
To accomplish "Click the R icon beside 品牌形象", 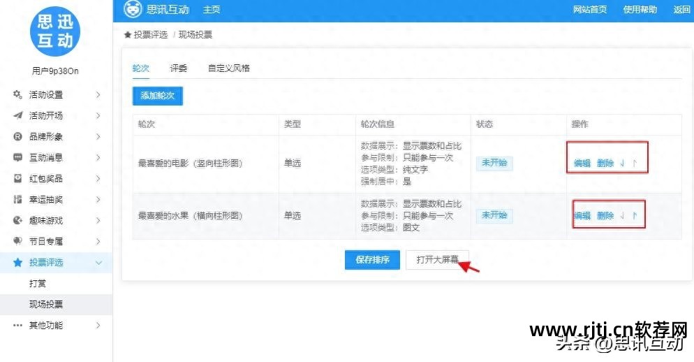I will (x=17, y=136).
